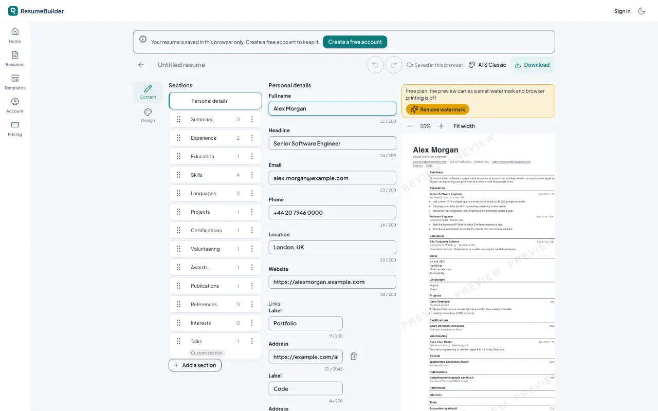Click Create a free account

355,42
